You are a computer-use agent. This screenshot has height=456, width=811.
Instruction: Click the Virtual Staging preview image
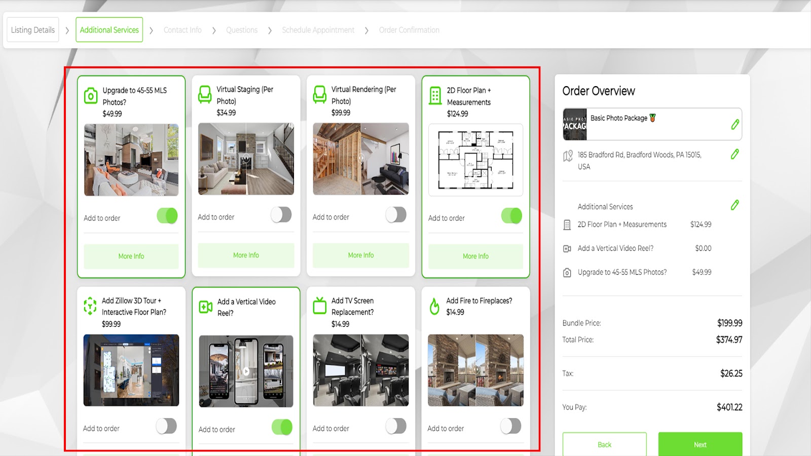(246, 159)
